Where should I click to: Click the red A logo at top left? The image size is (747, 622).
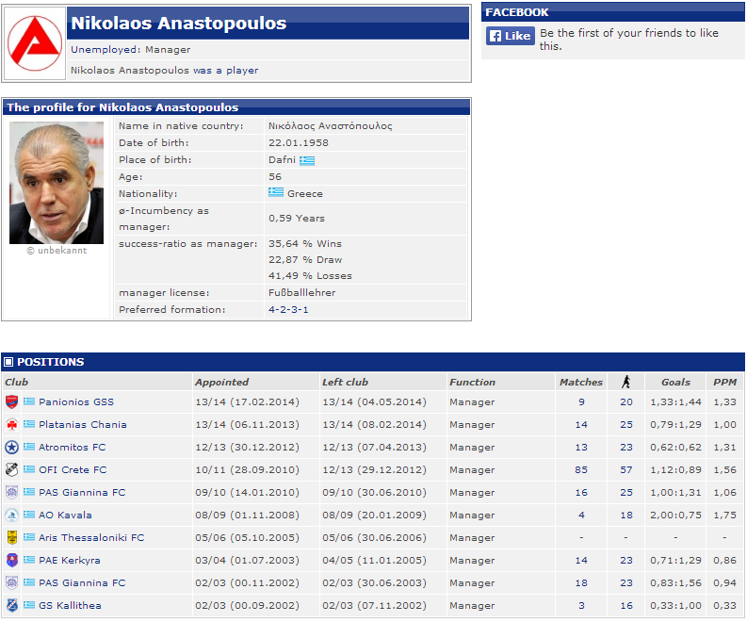[x=34, y=43]
